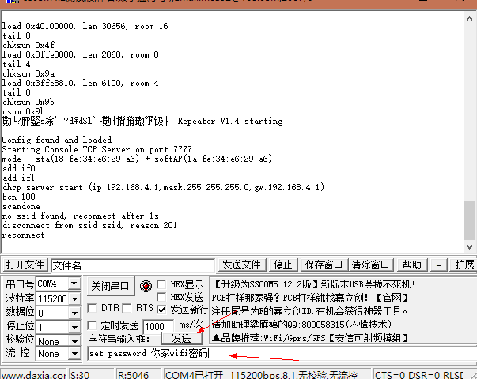Toggle the HEX发送 checkbox
This screenshot has width=477, height=379.
tap(161, 297)
